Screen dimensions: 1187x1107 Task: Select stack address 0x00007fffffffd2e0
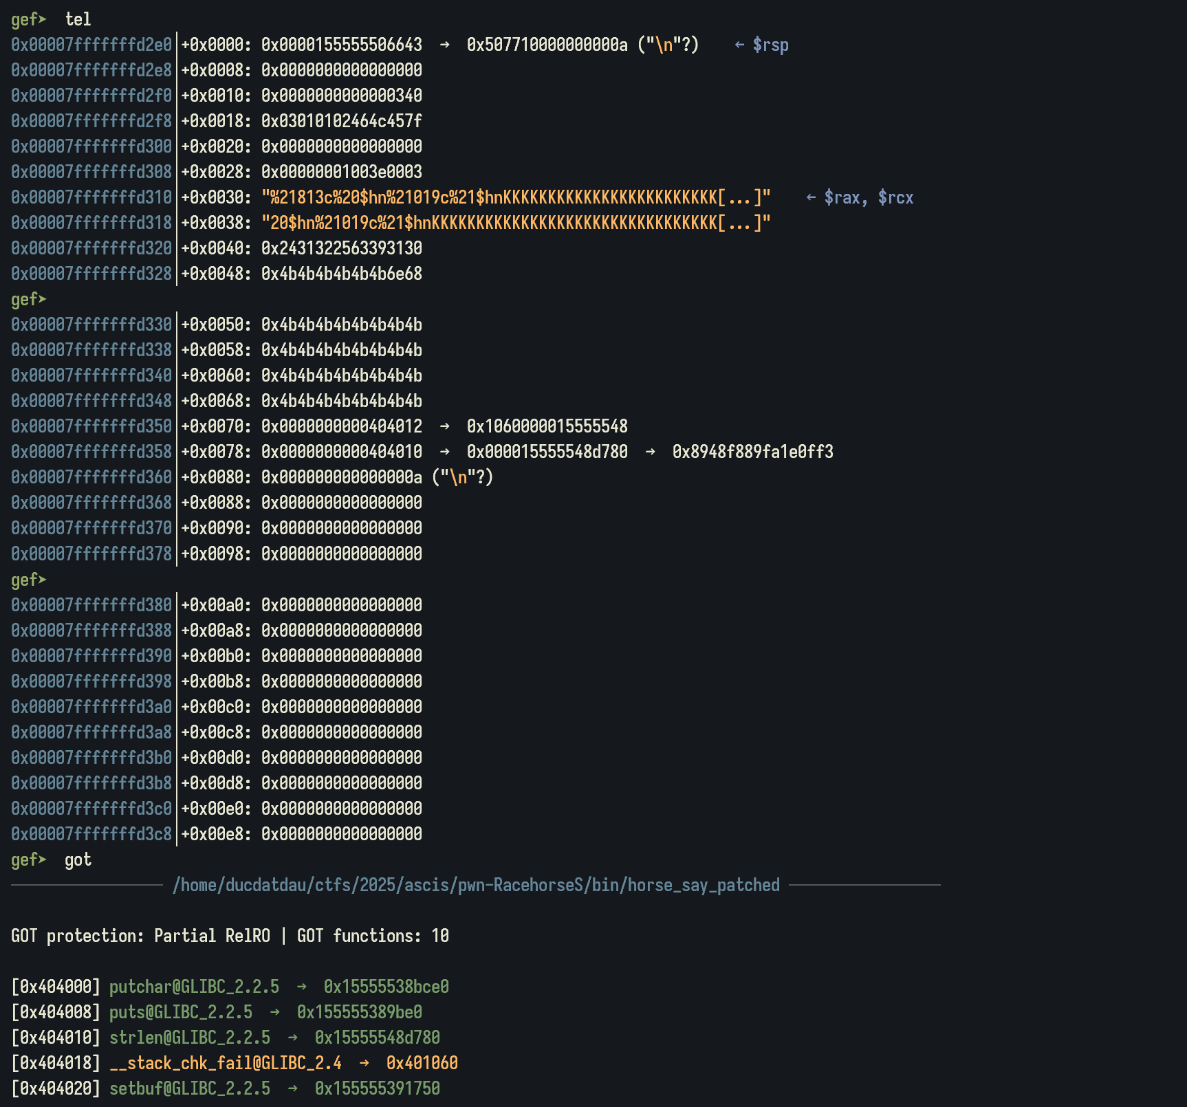pyautogui.click(x=91, y=45)
